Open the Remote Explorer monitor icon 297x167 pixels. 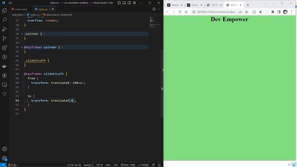pyautogui.click(x=4, y=85)
